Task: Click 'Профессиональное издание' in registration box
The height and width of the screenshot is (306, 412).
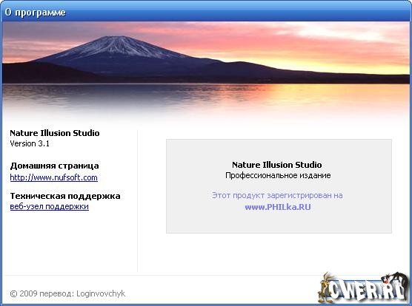Action: pos(278,175)
